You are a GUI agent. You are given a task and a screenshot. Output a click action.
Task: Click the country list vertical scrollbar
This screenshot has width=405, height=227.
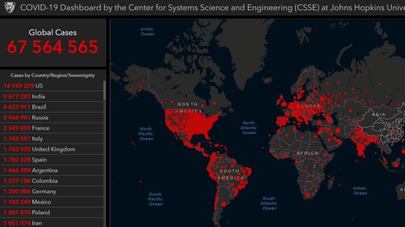point(105,91)
